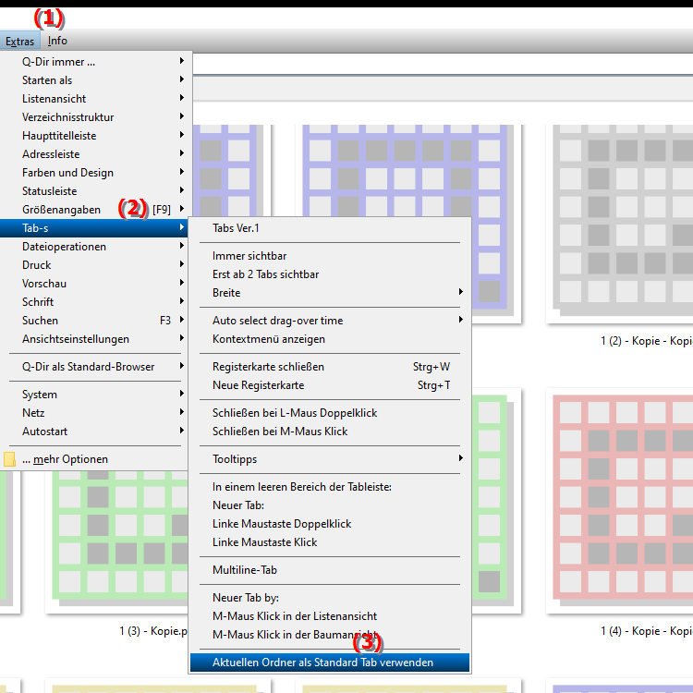
Task: Open the System submenu
Action: tap(95, 395)
